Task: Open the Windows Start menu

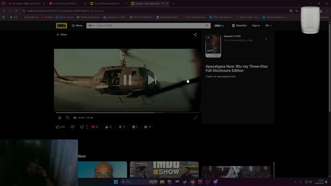Action: click(x=116, y=182)
